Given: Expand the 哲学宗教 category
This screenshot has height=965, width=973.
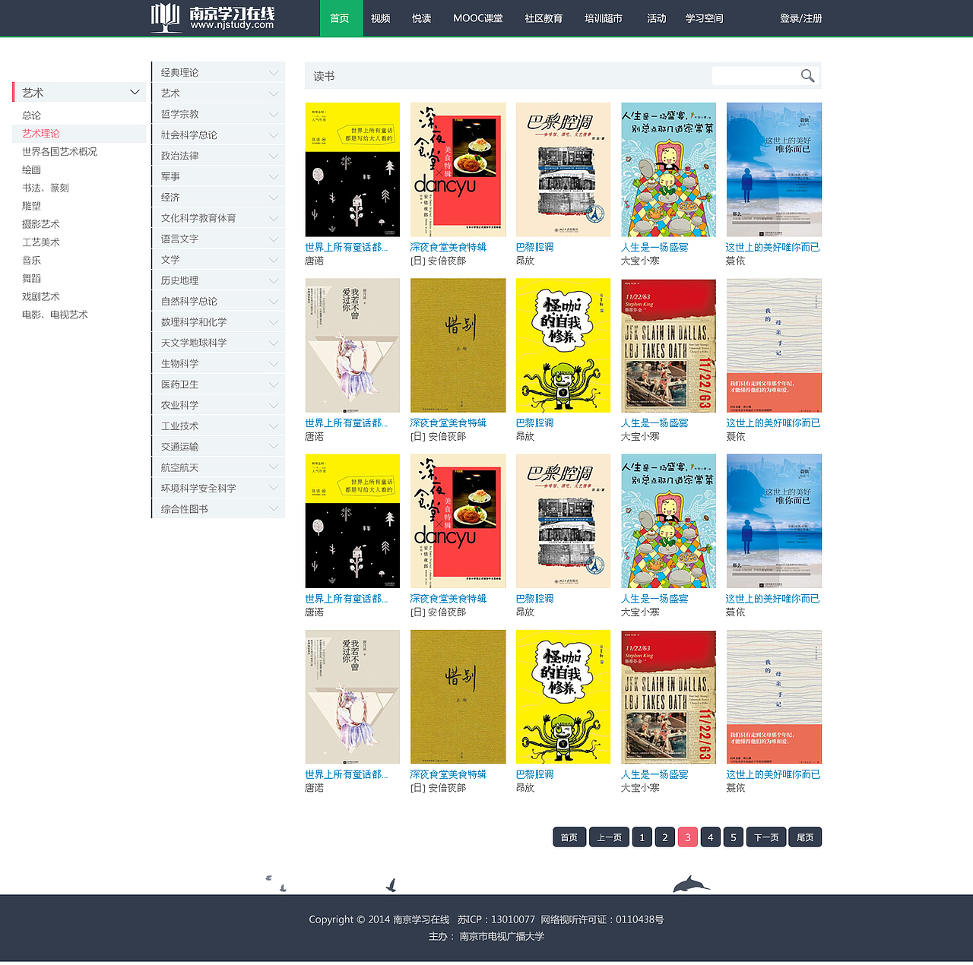Looking at the screenshot, I should coord(272,113).
